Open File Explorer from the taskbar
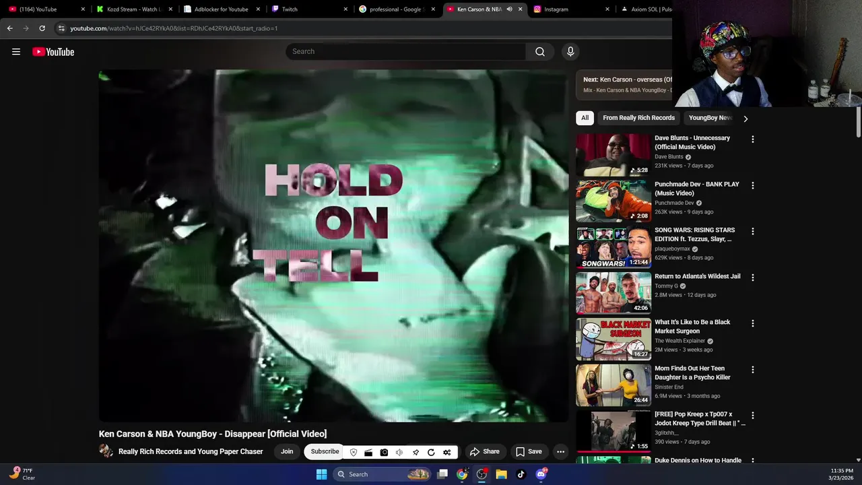The image size is (862, 485). point(501,474)
